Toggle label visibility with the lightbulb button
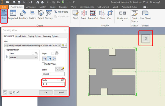The width and height of the screenshot is (165, 106). [57, 69]
